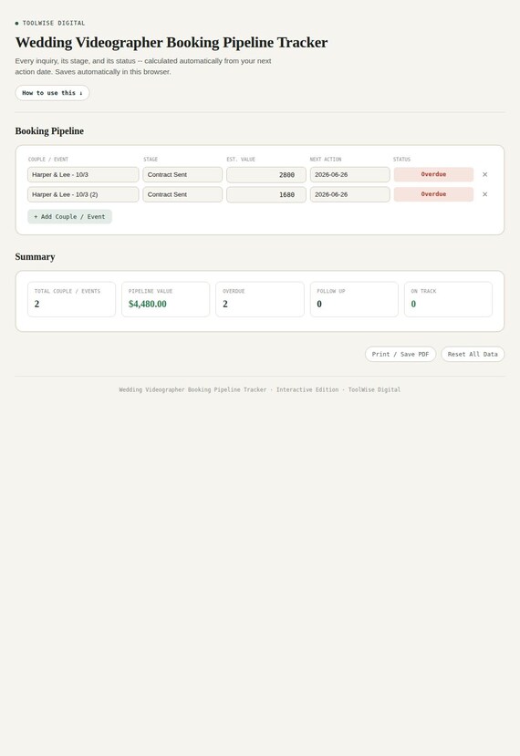Viewport: 520px width, 756px height.
Task: Click the 'Est. Value' column header
Action: (x=241, y=159)
